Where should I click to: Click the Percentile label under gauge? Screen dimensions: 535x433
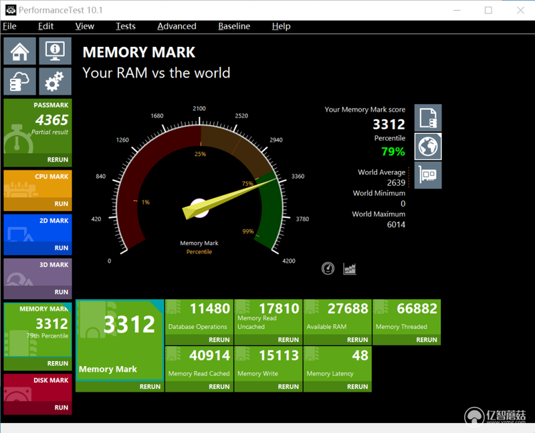coord(199,252)
